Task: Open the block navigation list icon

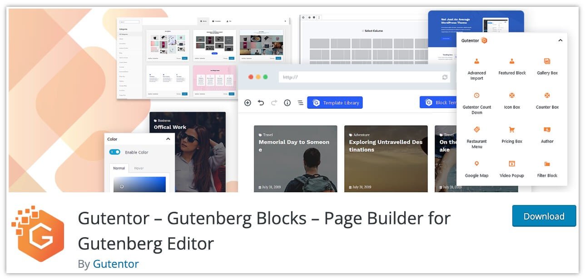Action: point(300,103)
